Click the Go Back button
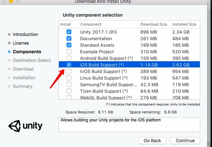Screen dimensions: 212x147 [152, 141]
